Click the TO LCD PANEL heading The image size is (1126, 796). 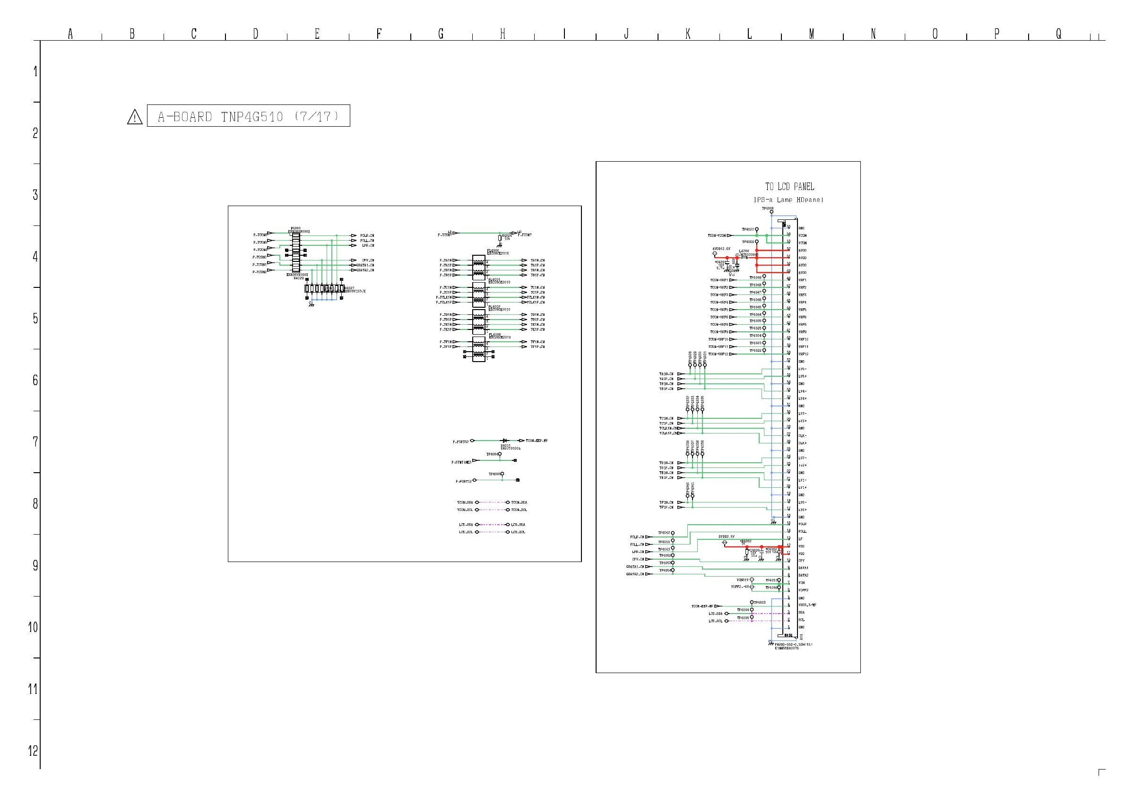789,187
